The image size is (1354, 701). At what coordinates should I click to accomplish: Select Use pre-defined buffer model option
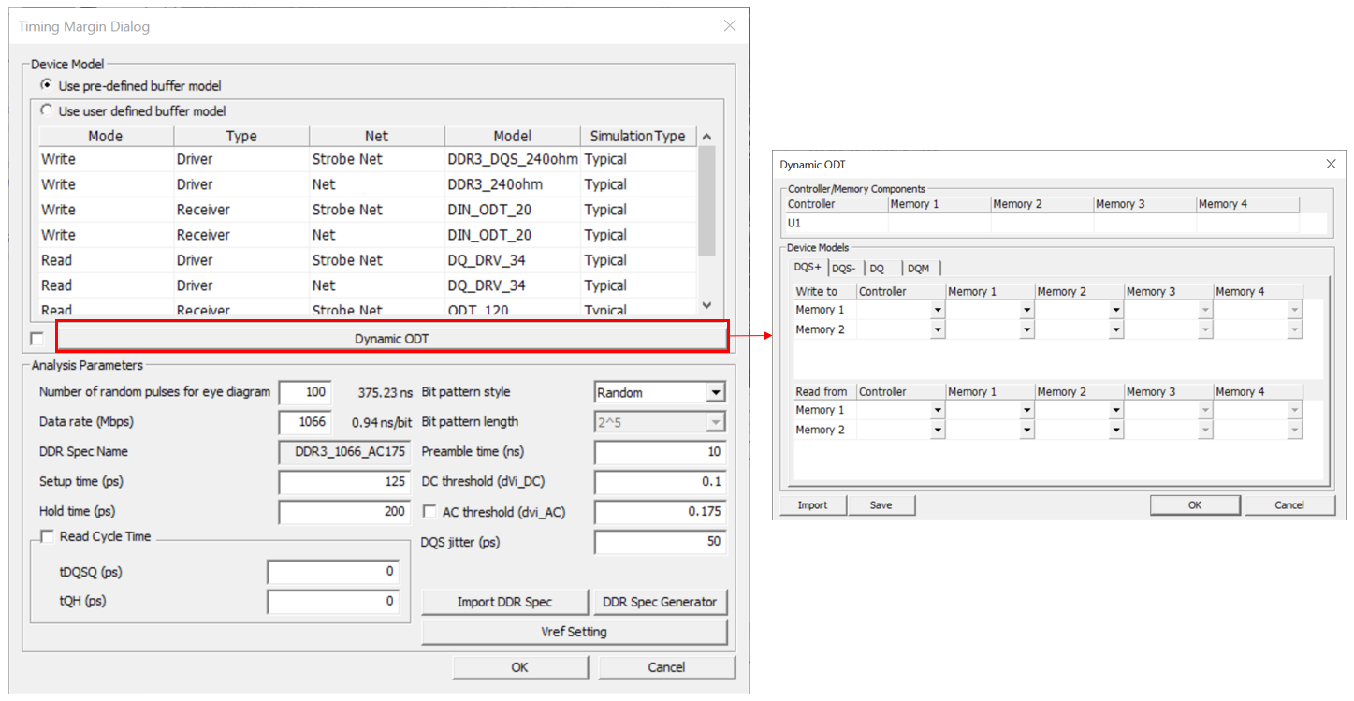click(x=47, y=85)
